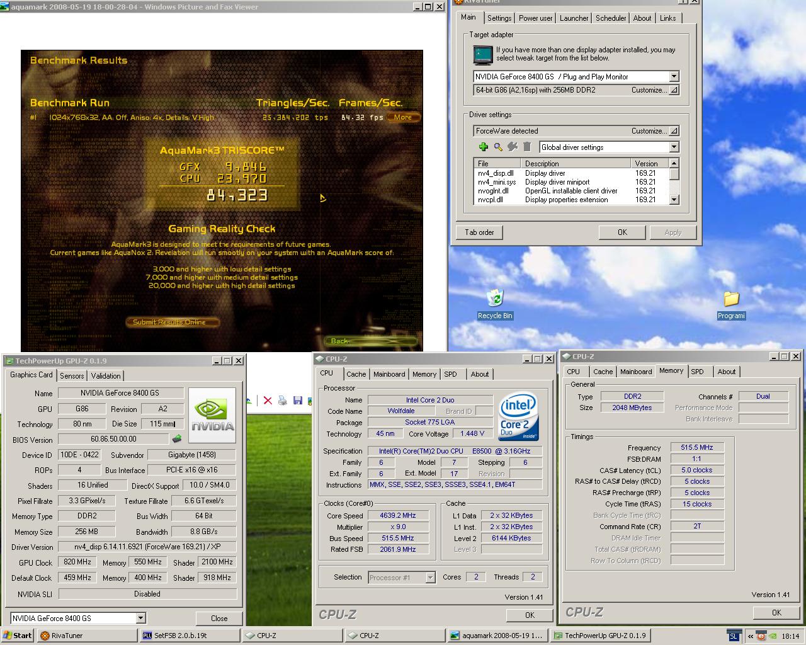Click the GPU Clock 820 MHz field

77,562
